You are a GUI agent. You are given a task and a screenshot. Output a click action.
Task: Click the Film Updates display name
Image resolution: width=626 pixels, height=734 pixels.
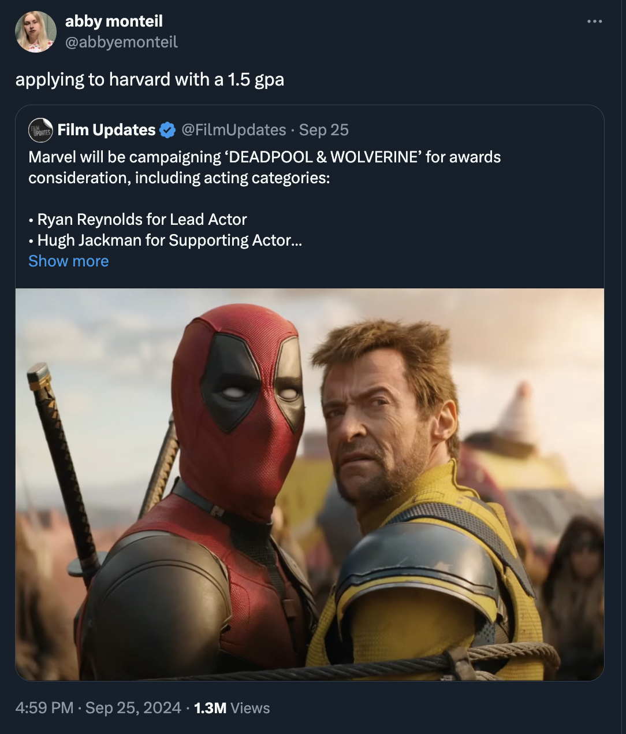coord(107,130)
